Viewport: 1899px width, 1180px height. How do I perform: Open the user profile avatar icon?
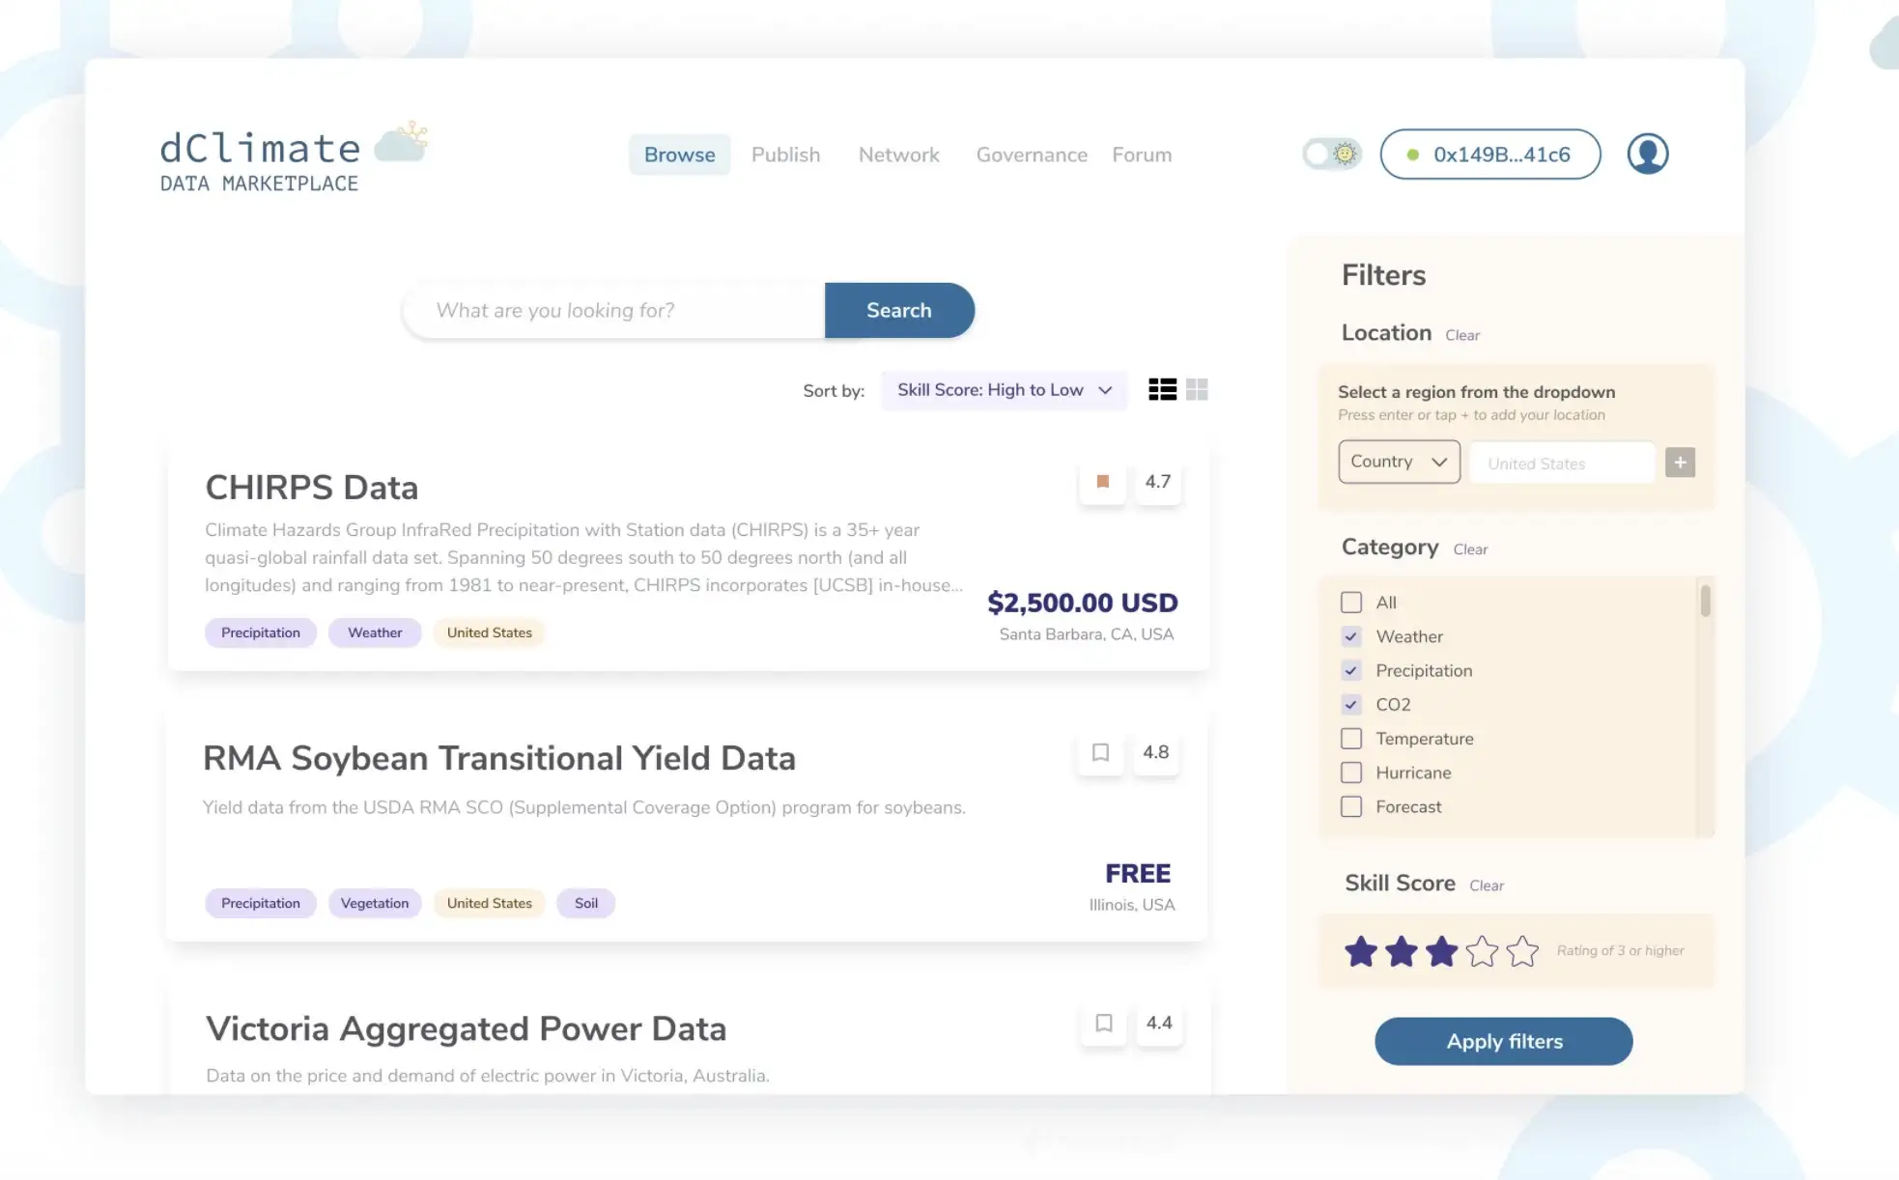[1647, 154]
